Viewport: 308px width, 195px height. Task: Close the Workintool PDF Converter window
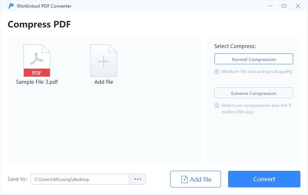[298, 6]
